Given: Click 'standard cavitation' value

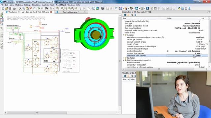Looking at the screenshot, I should point(191,26).
